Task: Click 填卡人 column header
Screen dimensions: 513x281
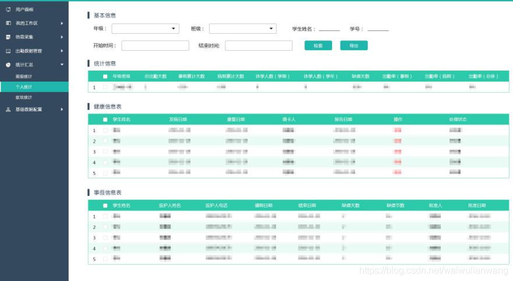Action: pos(289,120)
